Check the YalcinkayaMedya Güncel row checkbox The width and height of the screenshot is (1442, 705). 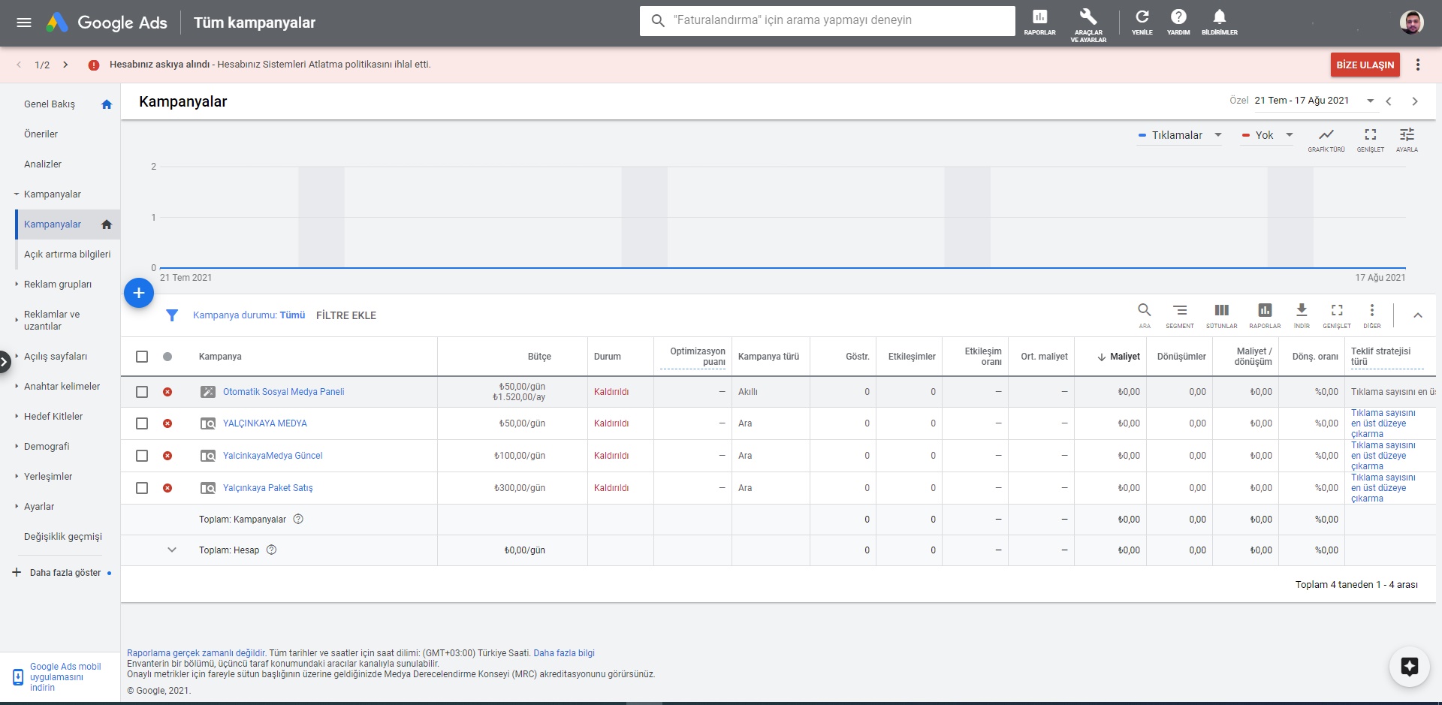pos(142,456)
